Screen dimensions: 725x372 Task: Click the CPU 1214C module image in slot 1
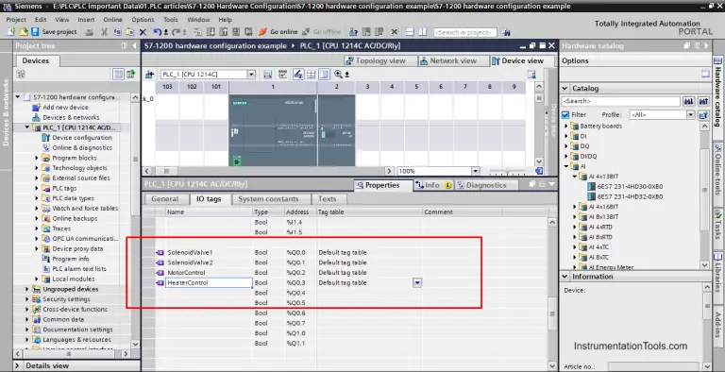pos(273,130)
